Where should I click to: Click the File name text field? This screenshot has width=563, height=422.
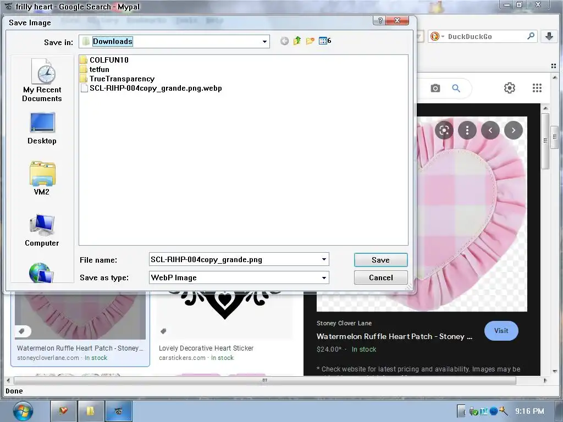234,259
